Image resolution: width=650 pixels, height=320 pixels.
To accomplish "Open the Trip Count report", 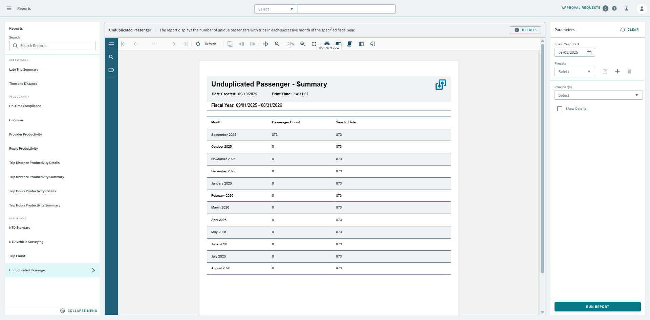I will click(x=17, y=256).
